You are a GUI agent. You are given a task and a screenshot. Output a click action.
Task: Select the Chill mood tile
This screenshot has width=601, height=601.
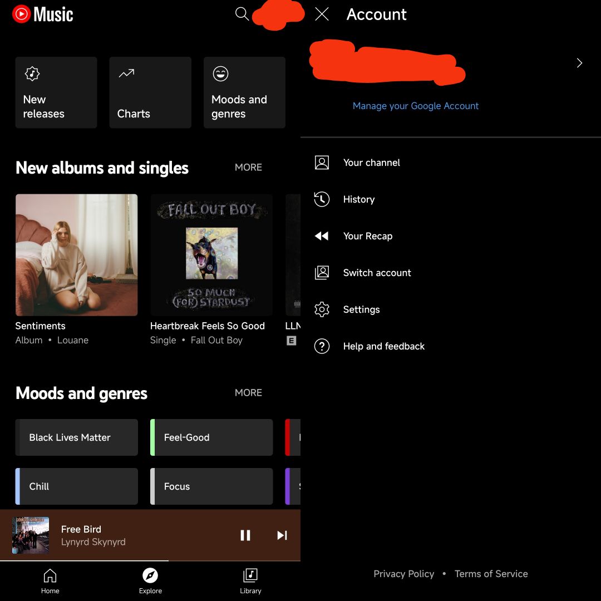(76, 486)
